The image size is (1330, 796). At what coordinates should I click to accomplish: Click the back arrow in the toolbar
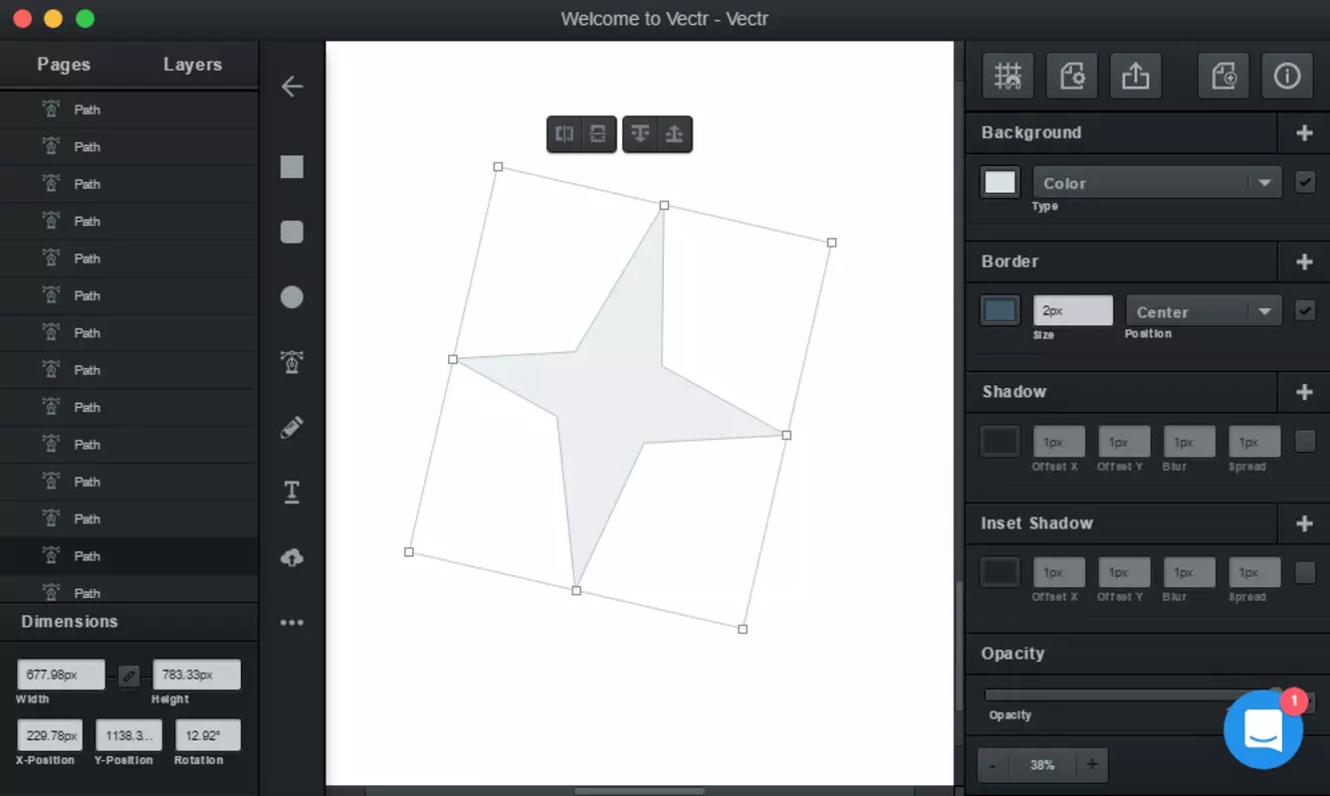[x=292, y=87]
